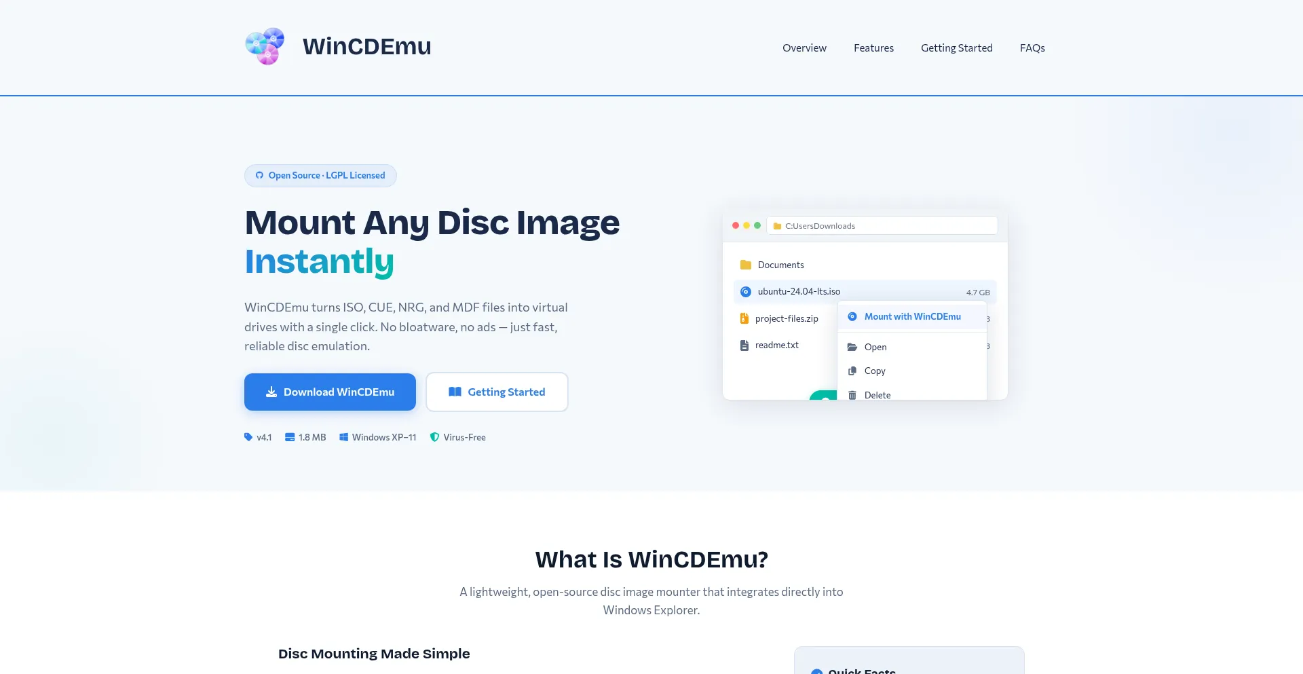Screen dimensions: 1303x674
Task: Choose Copy from the context menu
Action: (912, 371)
